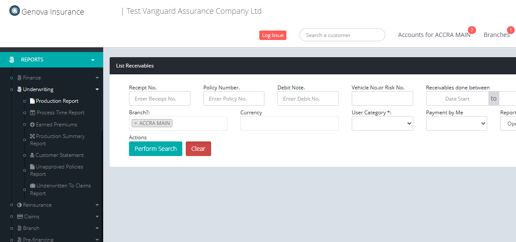Viewport: 516px width, 242px height.
Task: Click the Production Summary Report icon
Action: pos(32,136)
